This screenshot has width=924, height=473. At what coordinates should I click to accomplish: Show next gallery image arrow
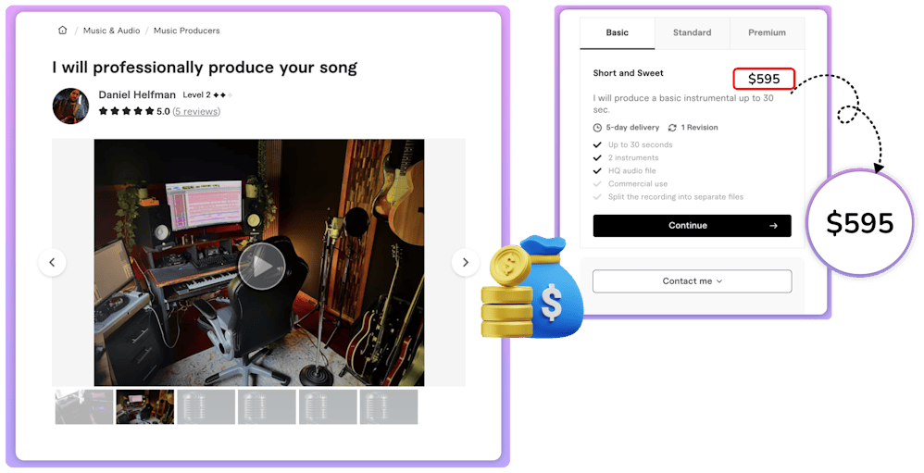coord(466,262)
